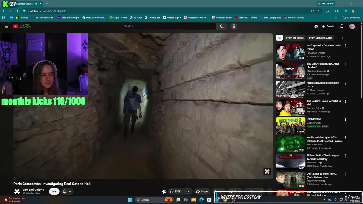The image size is (363, 204).
Task: Select the All filter chip
Action: click(x=279, y=38)
